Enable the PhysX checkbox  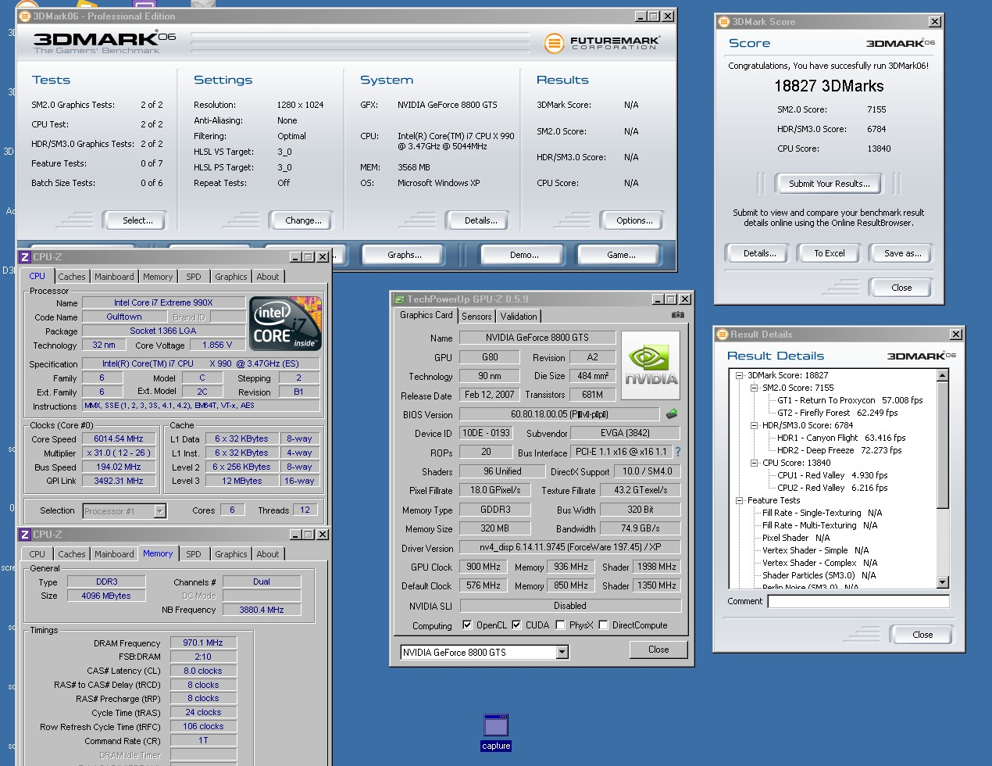point(560,625)
